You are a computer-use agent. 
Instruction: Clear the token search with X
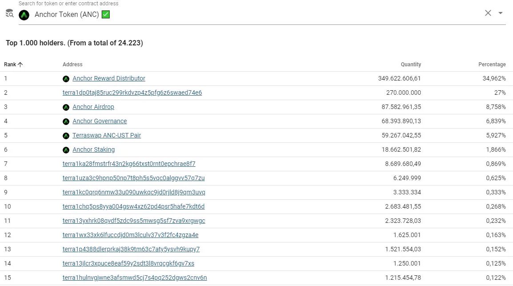pos(488,13)
